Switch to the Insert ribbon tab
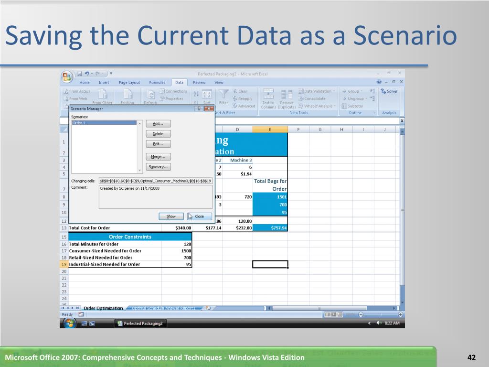489x367 pixels. point(104,82)
